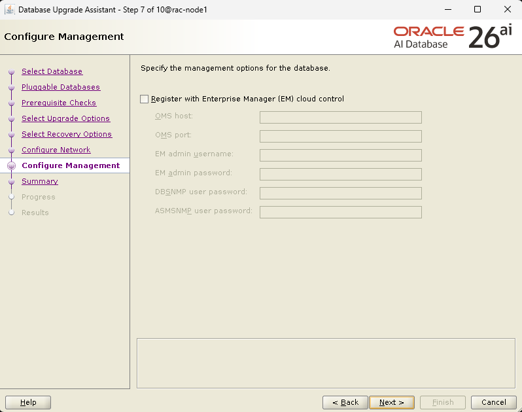Click the Summary step bullet icon

[x=12, y=181]
